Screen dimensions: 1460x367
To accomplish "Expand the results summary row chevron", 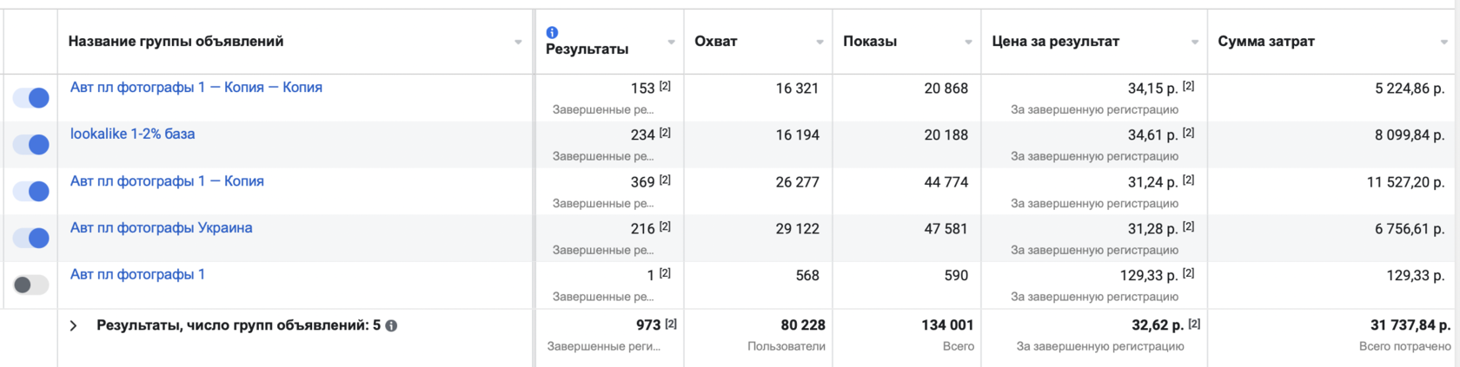I will [74, 326].
